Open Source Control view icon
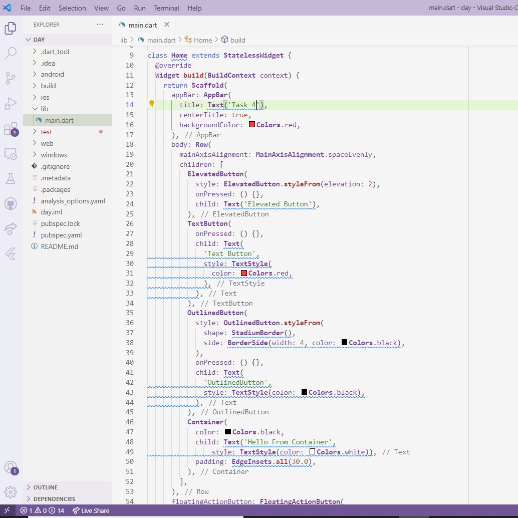The width and height of the screenshot is (518, 518). 11,78
